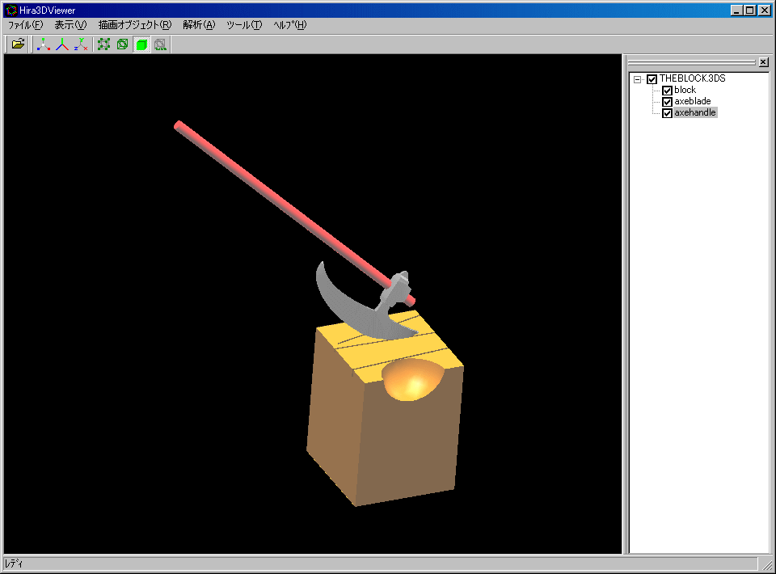
Task: Open the 表示(V) menu
Action: [x=70, y=25]
